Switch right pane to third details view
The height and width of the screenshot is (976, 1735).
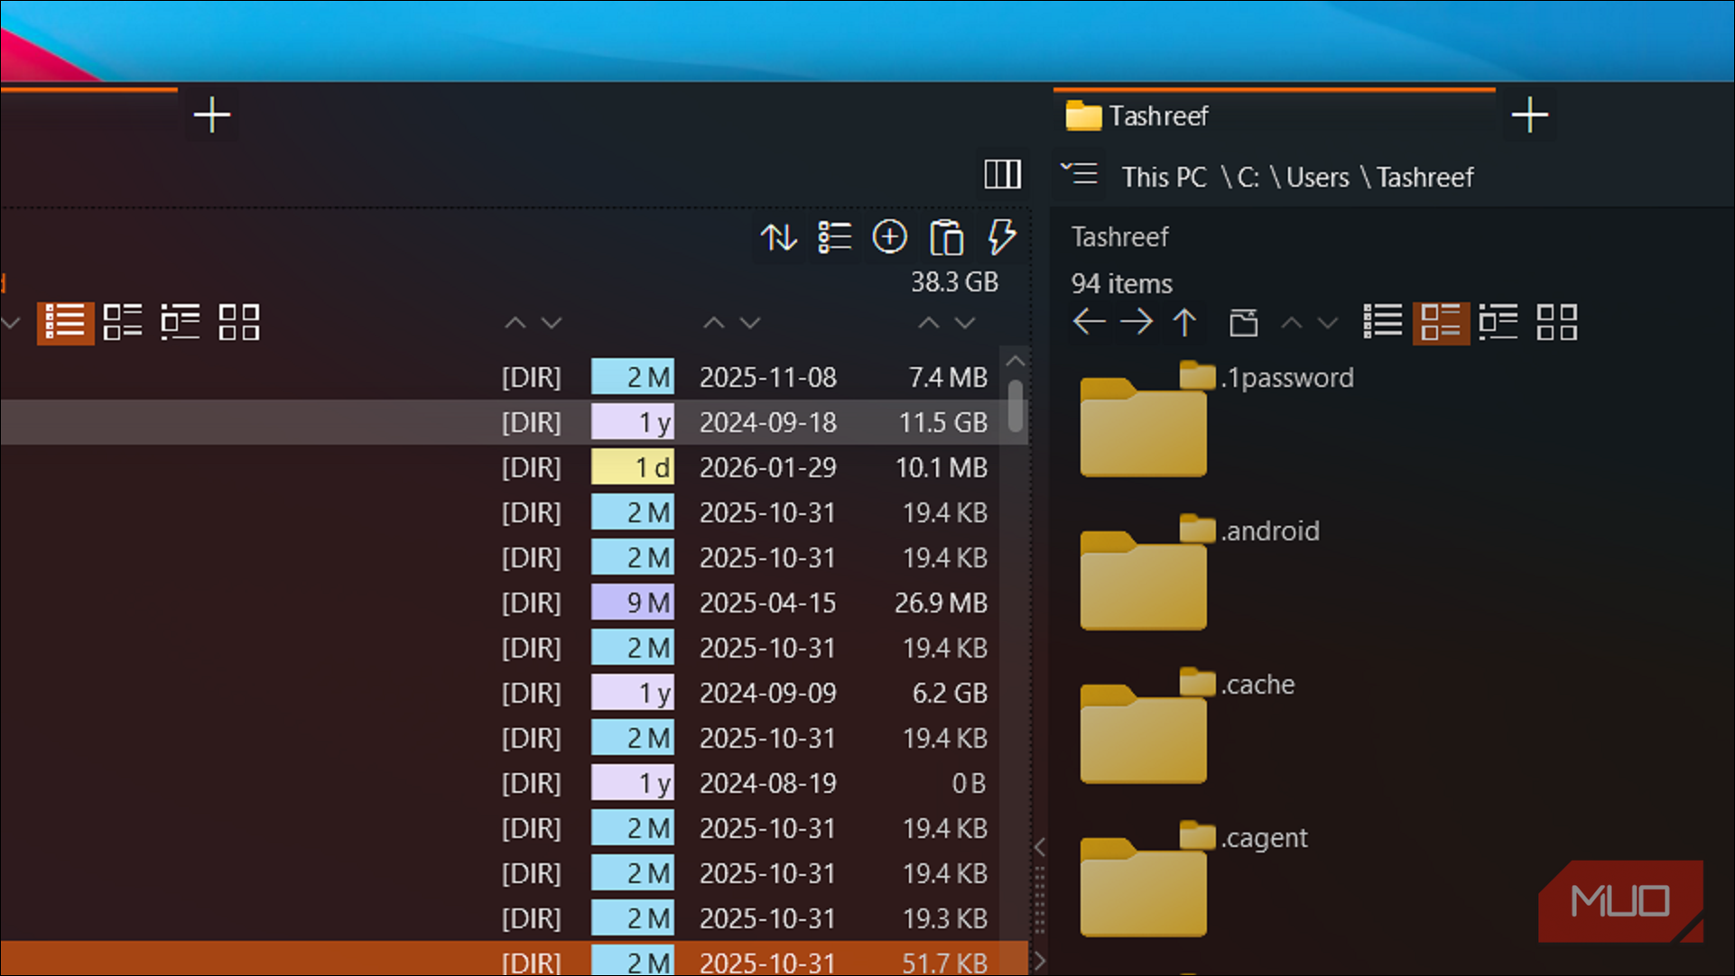pos(1498,322)
